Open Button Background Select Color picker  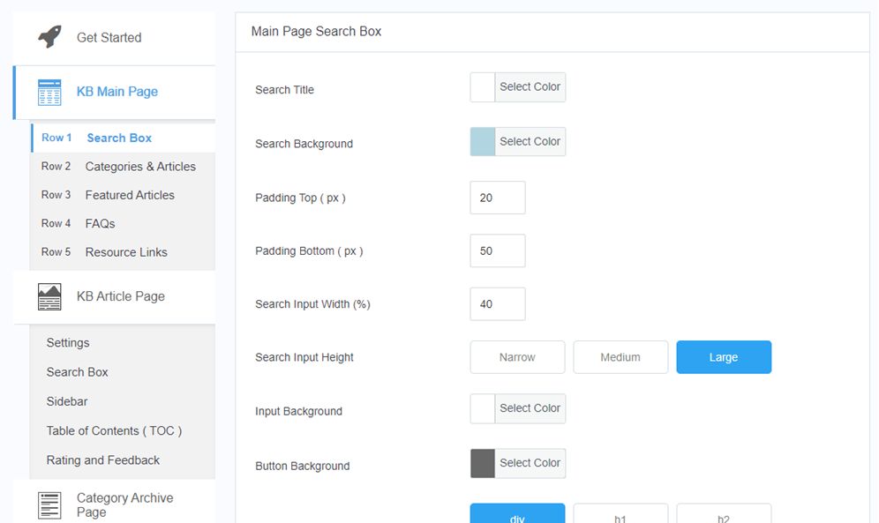530,463
